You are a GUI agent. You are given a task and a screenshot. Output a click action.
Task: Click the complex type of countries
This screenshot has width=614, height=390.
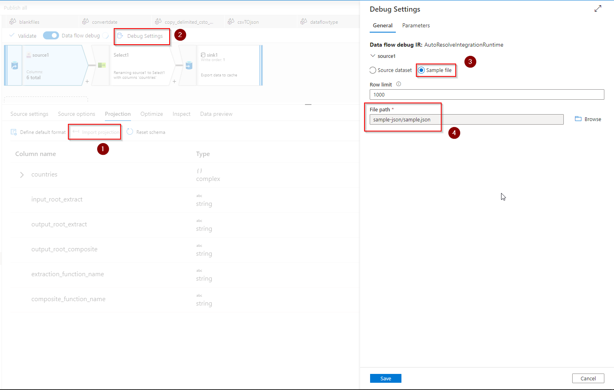[208, 179]
